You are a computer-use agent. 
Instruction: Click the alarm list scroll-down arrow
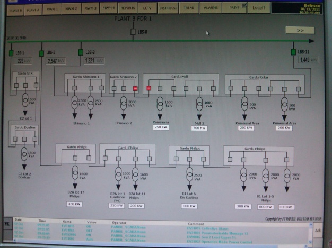(310, 242)
